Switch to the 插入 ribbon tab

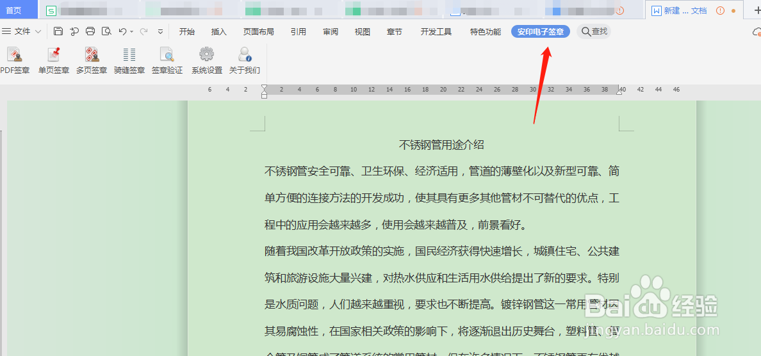219,31
